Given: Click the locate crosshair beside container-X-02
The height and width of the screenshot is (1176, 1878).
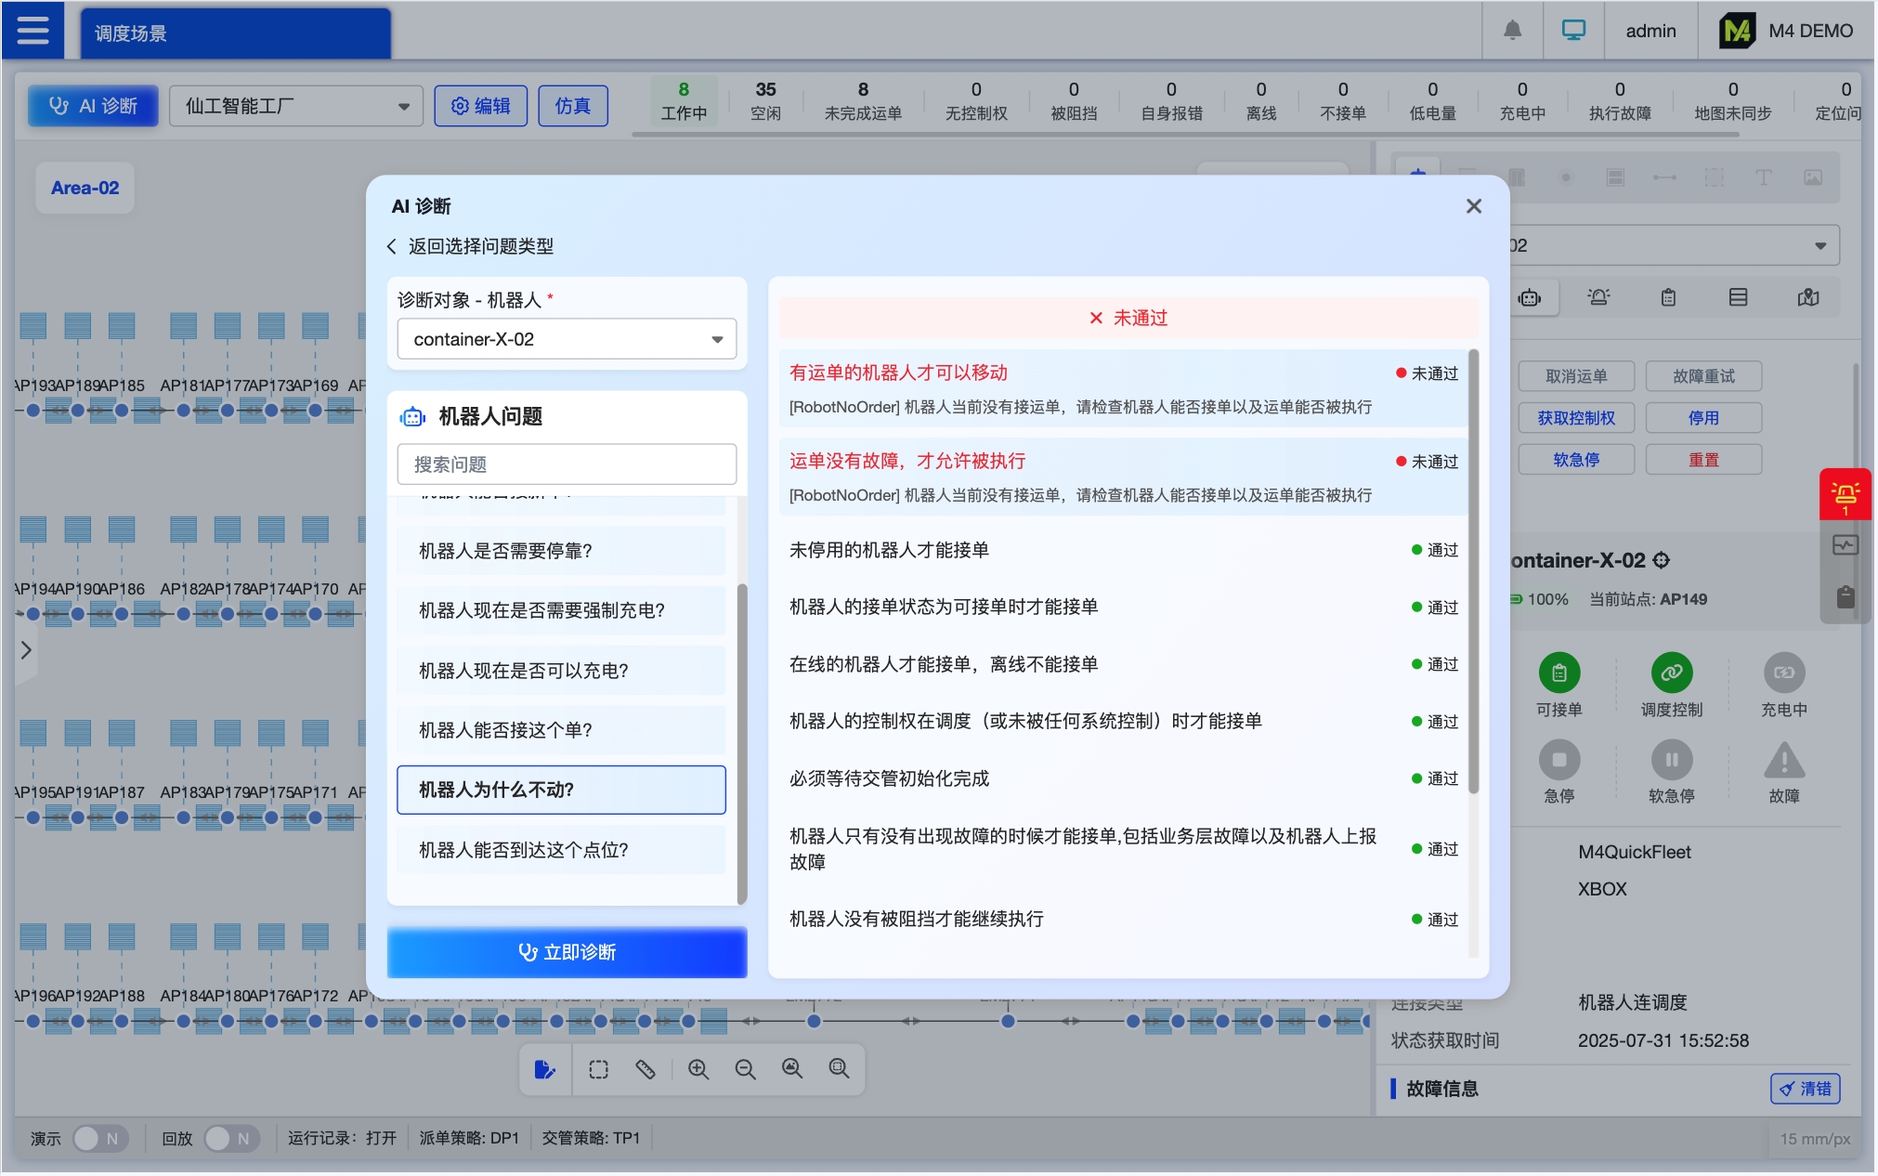Looking at the screenshot, I should pyautogui.click(x=1662, y=560).
